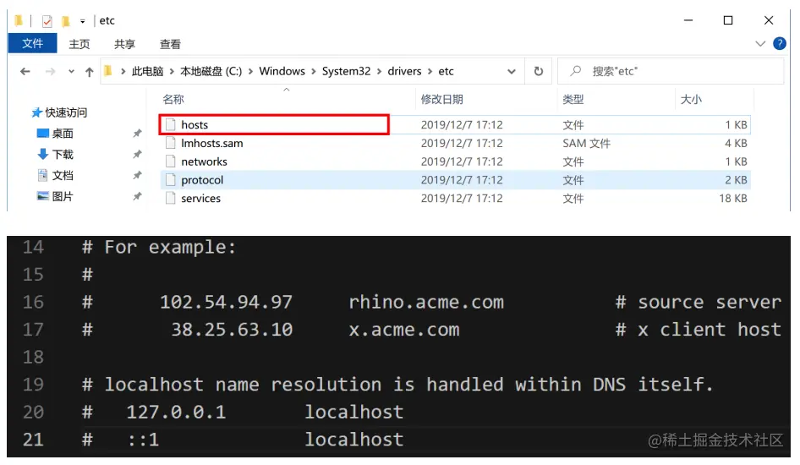
Task: Select the lmhosts.sam file
Action: pyautogui.click(x=455, y=143)
